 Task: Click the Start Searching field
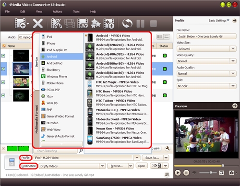(x=56, y=151)
